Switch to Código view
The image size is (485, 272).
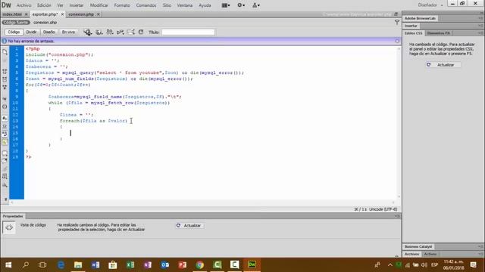tap(14, 32)
